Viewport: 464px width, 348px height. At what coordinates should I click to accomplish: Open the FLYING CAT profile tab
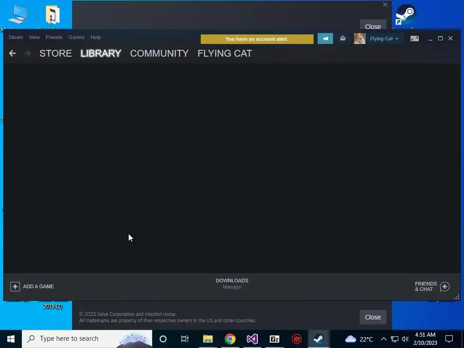pos(225,53)
